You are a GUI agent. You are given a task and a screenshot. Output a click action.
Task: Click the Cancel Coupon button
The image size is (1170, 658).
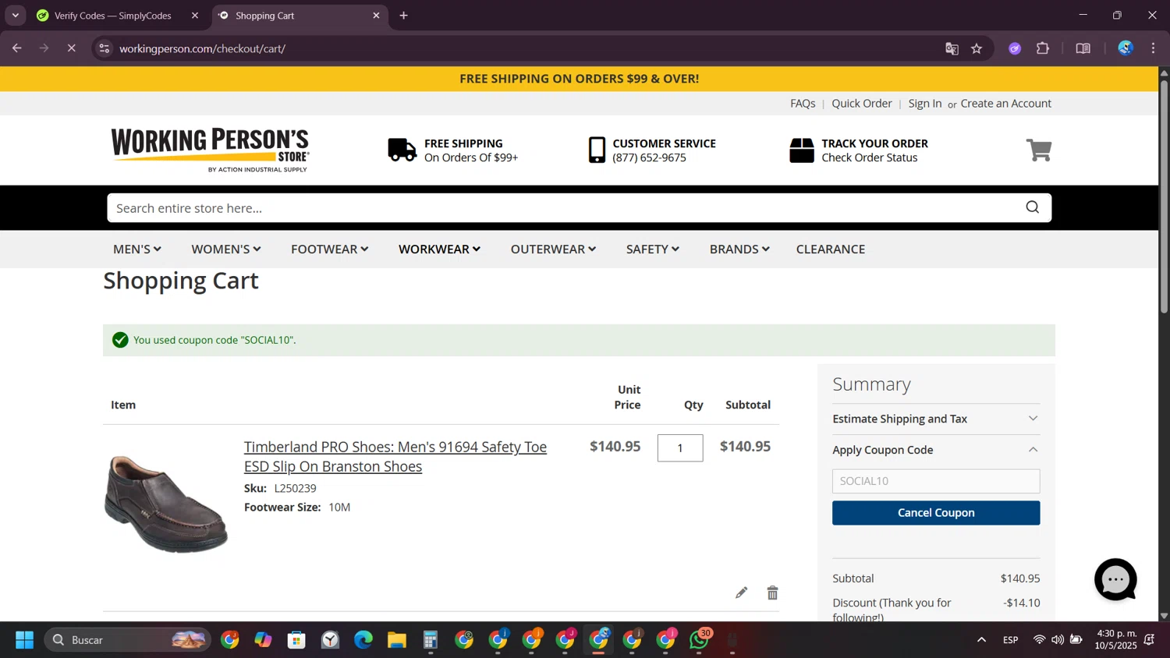pyautogui.click(x=936, y=513)
